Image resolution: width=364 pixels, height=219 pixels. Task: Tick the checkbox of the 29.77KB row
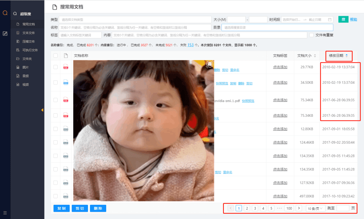(x=56, y=67)
